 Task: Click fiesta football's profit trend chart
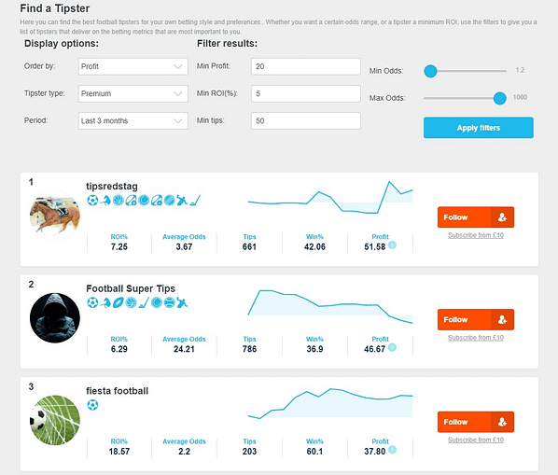coord(330,403)
